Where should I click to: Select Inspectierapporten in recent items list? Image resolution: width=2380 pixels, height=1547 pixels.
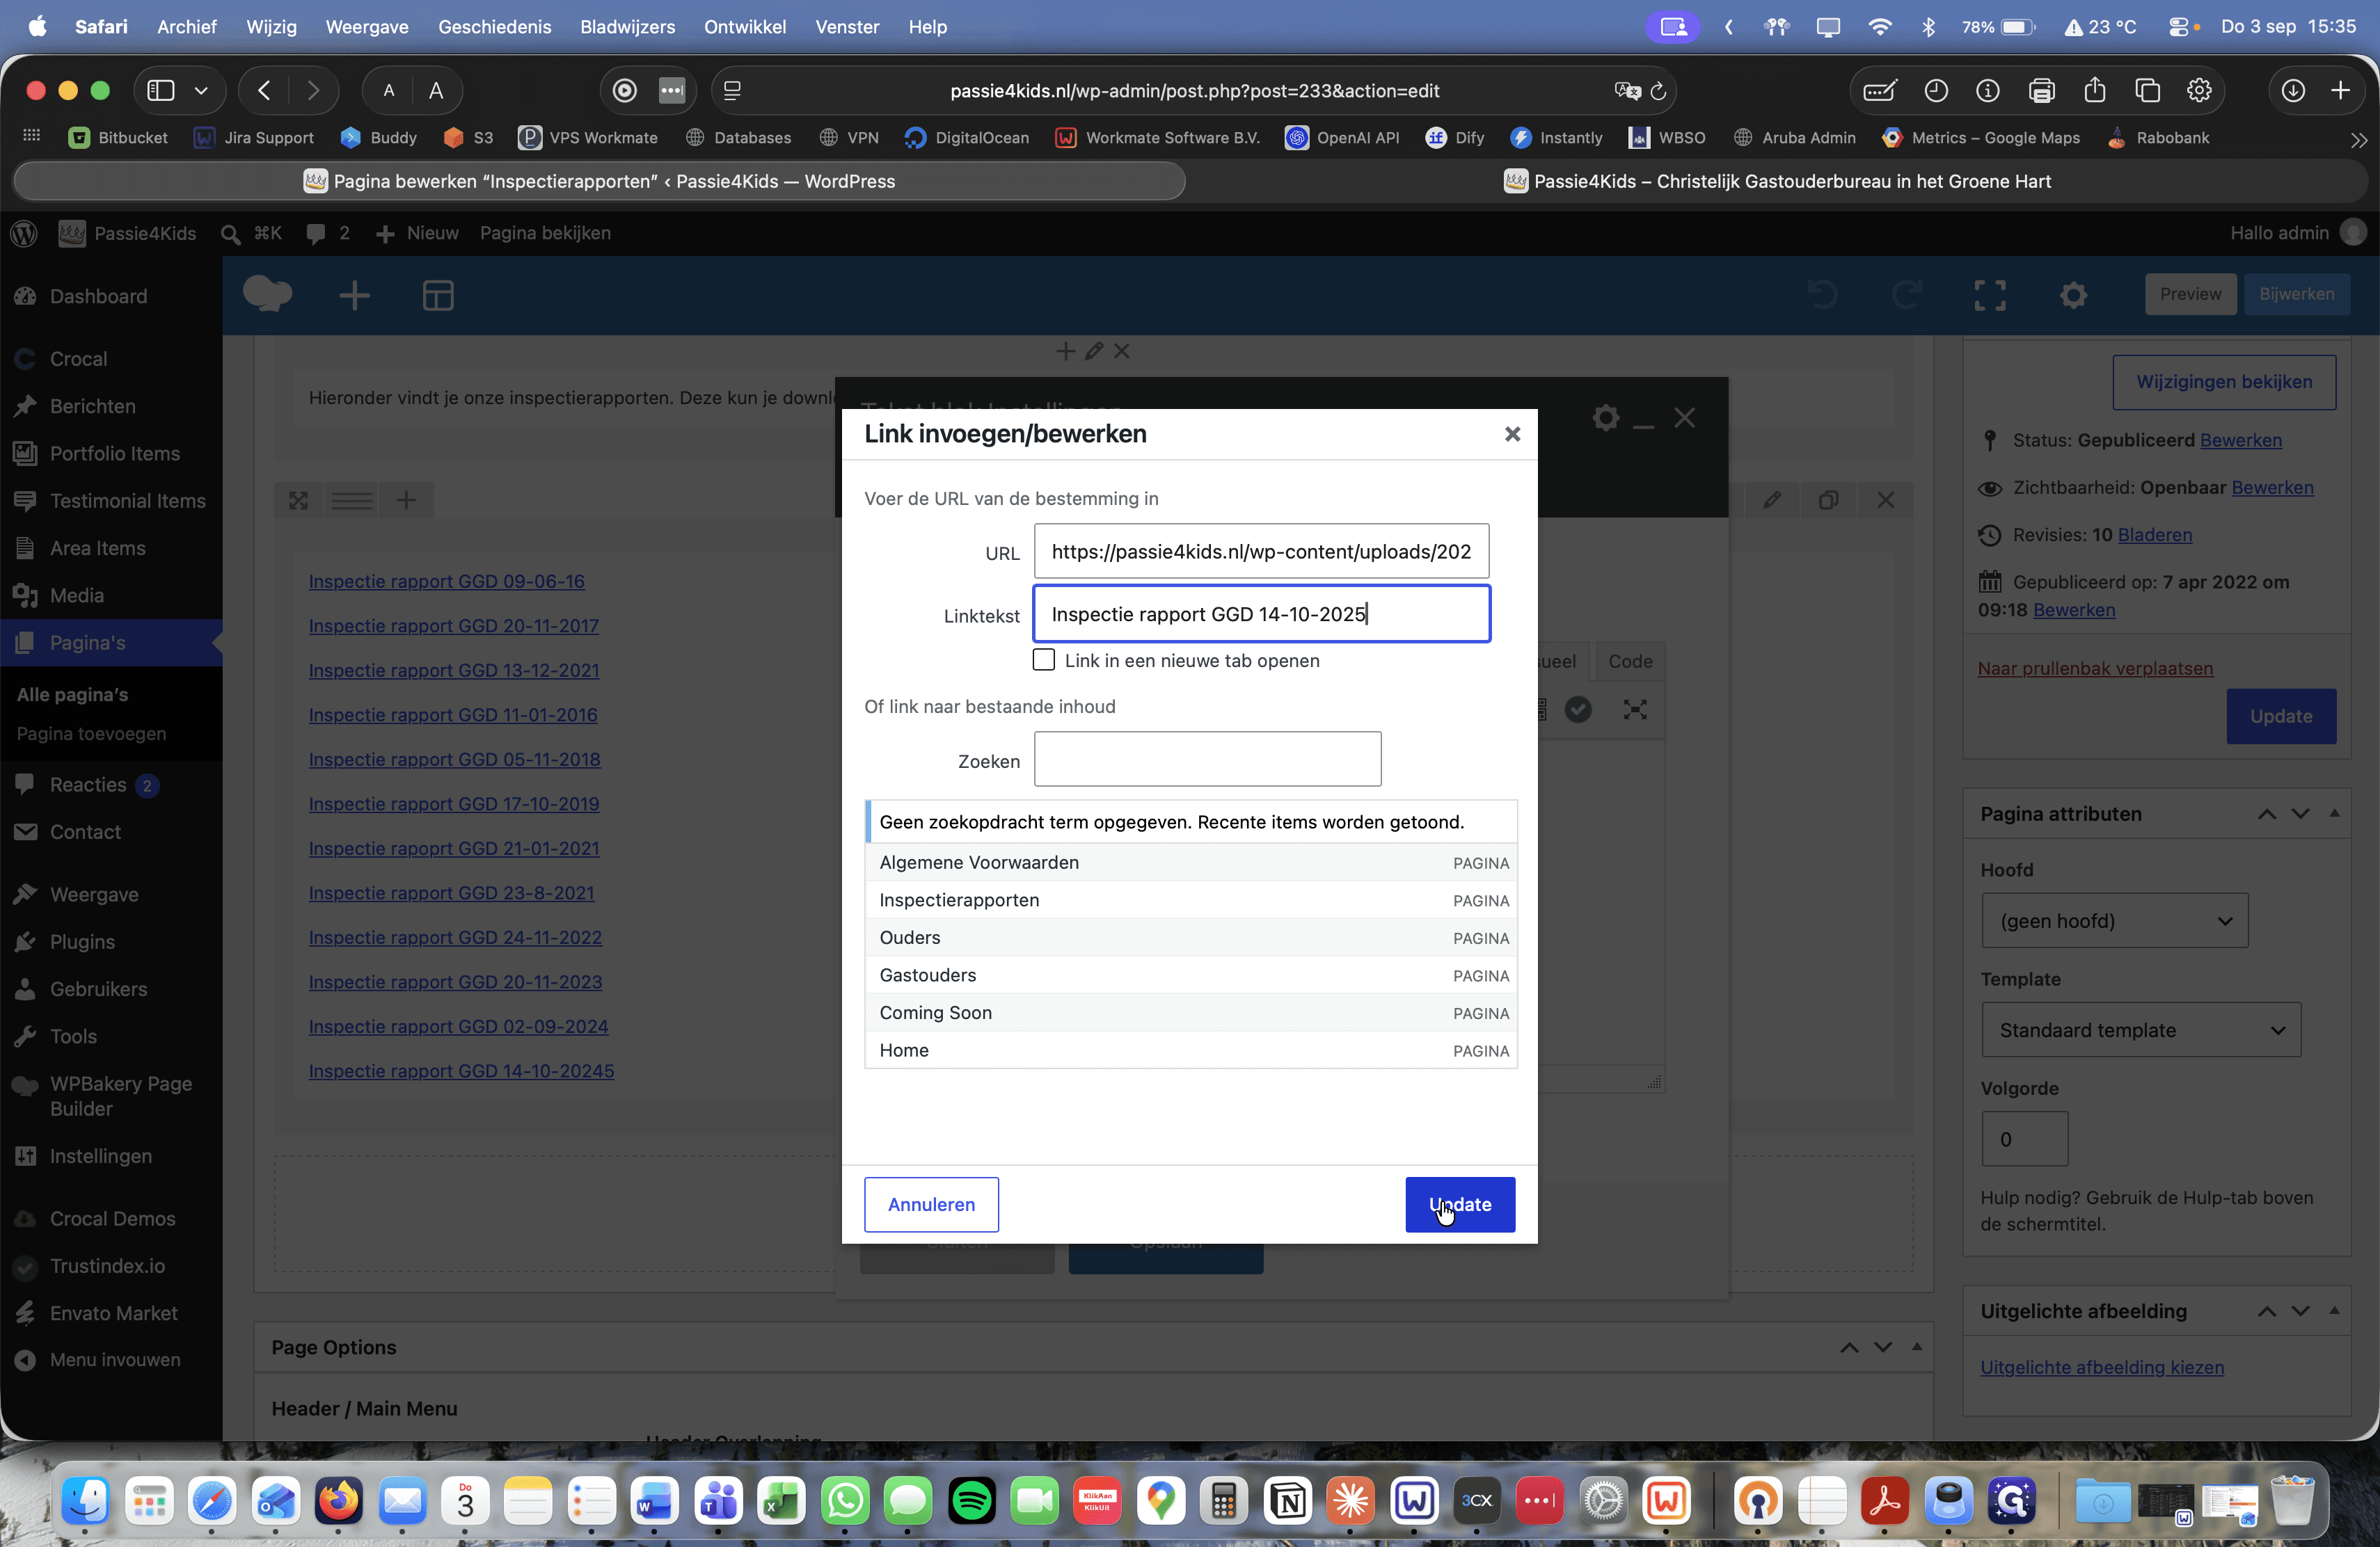(x=1191, y=899)
